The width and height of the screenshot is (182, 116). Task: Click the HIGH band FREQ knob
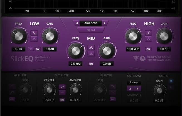pos(133,36)
